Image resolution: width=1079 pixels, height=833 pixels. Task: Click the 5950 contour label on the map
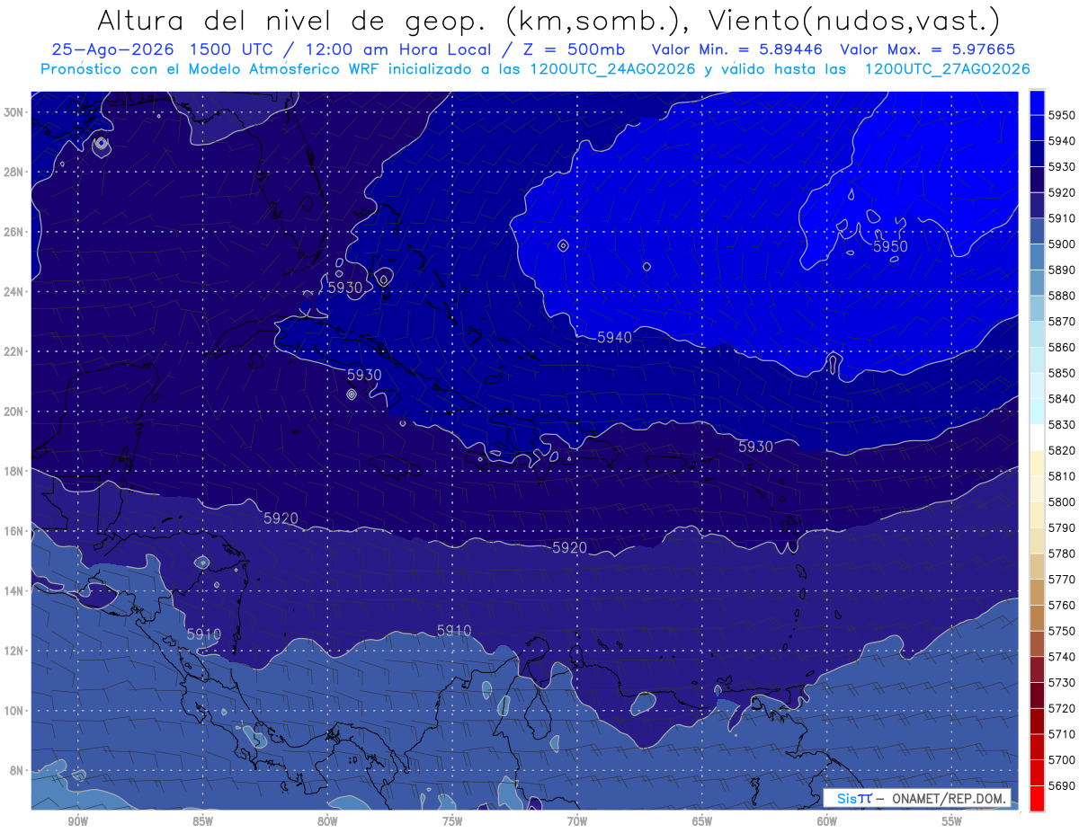890,246
